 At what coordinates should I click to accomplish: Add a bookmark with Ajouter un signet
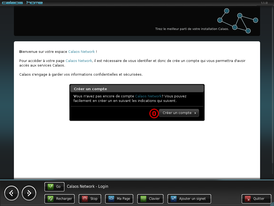(x=189, y=199)
